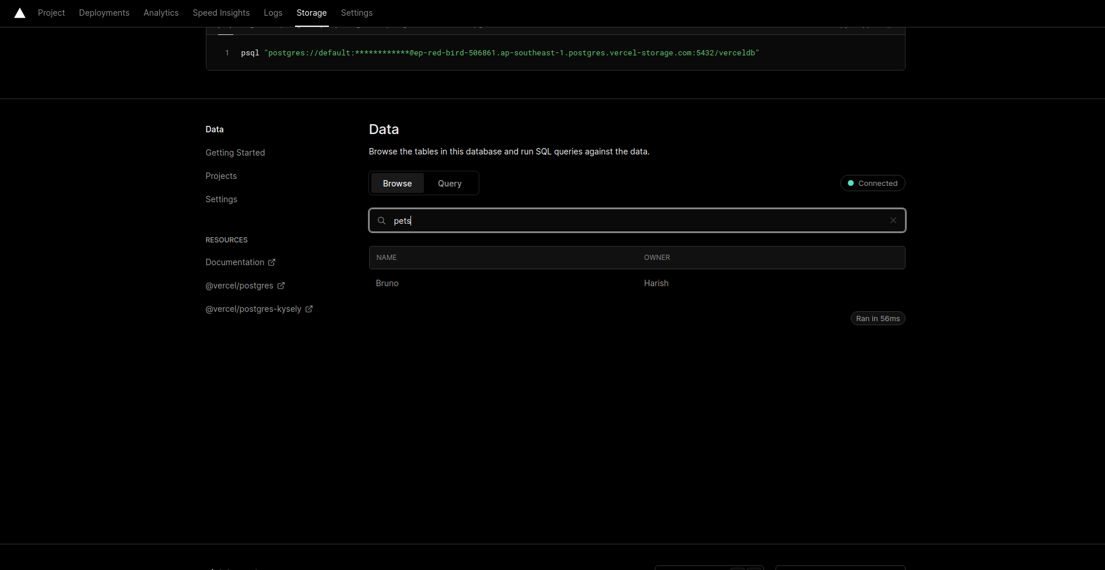Viewport: 1105px width, 570px height.
Task: Click the external-link icon beside @vercel/postgres-kysely
Action: pyautogui.click(x=309, y=309)
